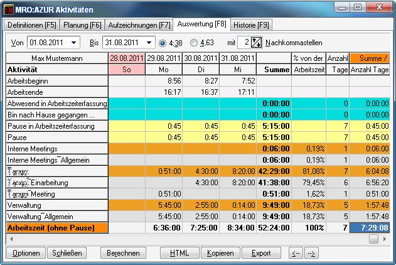Click the right arrow navigation button
Image resolution: width=396 pixels, height=265 pixels.
pyautogui.click(x=311, y=253)
